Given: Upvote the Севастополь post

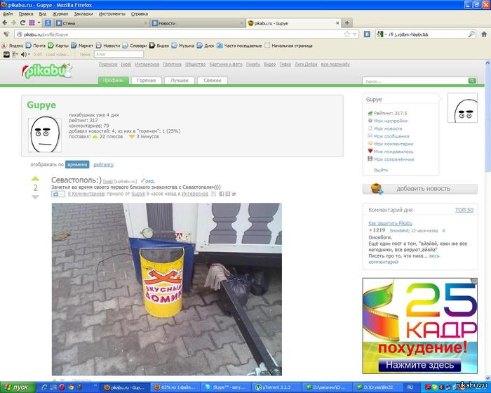Looking at the screenshot, I should click(x=36, y=179).
